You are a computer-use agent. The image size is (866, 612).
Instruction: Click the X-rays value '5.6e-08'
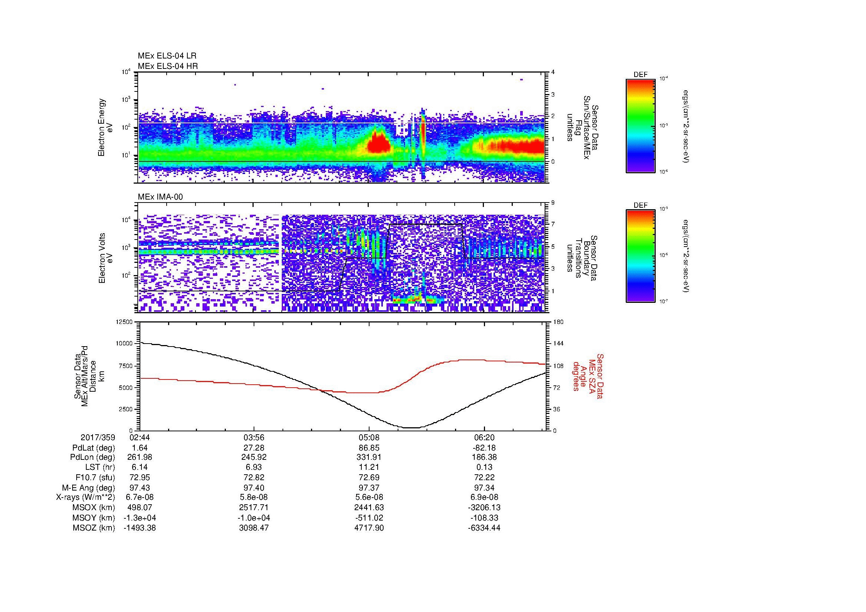(x=369, y=497)
